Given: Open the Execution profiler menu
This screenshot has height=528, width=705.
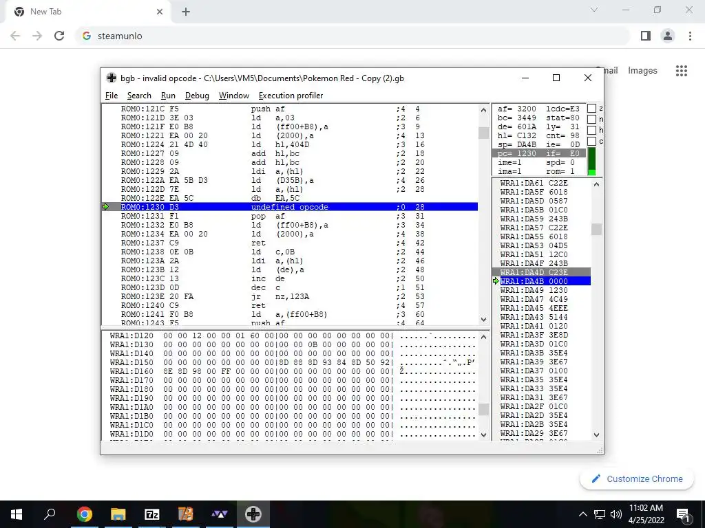Looking at the screenshot, I should (291, 95).
